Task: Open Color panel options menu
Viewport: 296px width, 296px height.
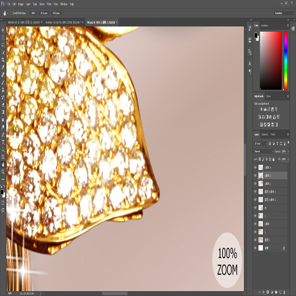Action: (x=288, y=25)
